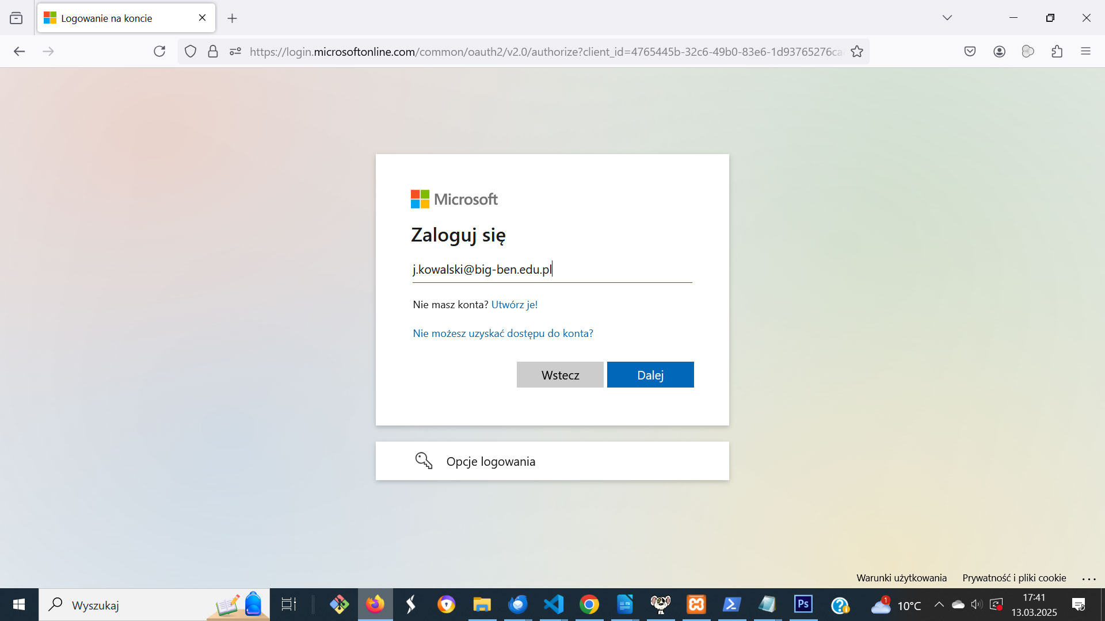1105x621 pixels.
Task: Open the Nie możesz uzyskać dostępu do konta link
Action: [x=502, y=333]
